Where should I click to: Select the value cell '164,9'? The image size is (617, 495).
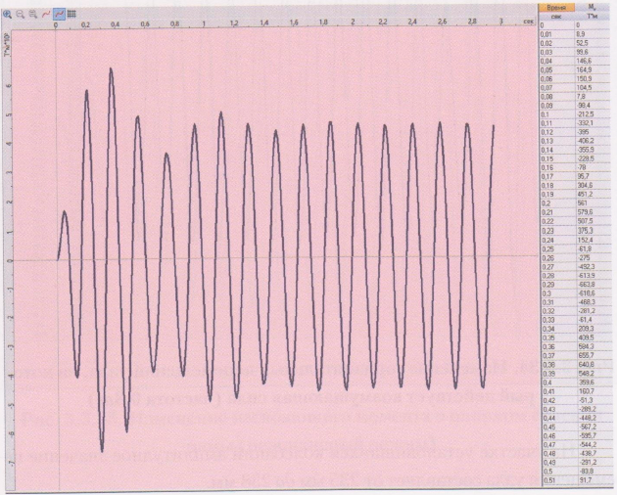coord(593,70)
